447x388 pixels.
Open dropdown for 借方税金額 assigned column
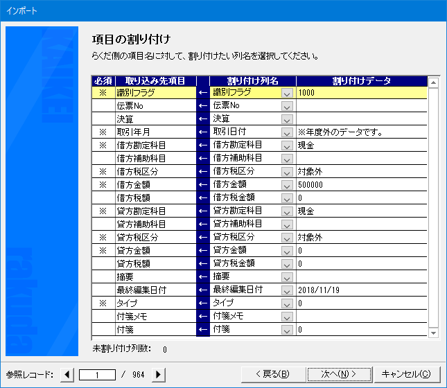point(287,198)
